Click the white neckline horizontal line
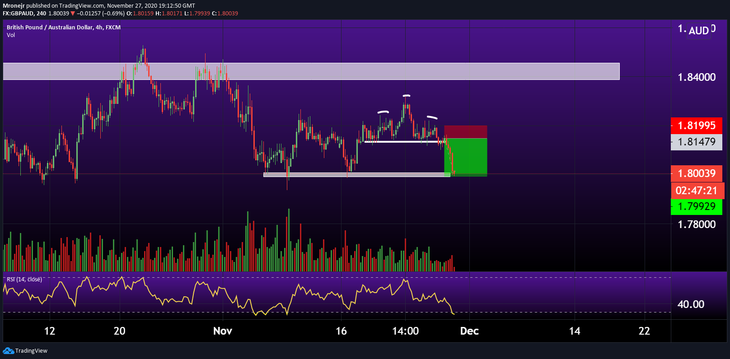 [x=405, y=142]
